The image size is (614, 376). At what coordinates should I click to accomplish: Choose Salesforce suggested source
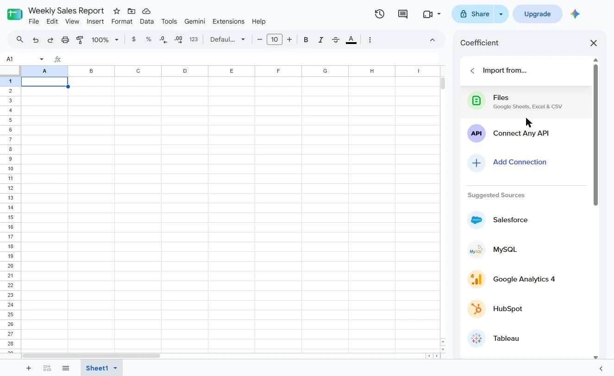[526, 220]
